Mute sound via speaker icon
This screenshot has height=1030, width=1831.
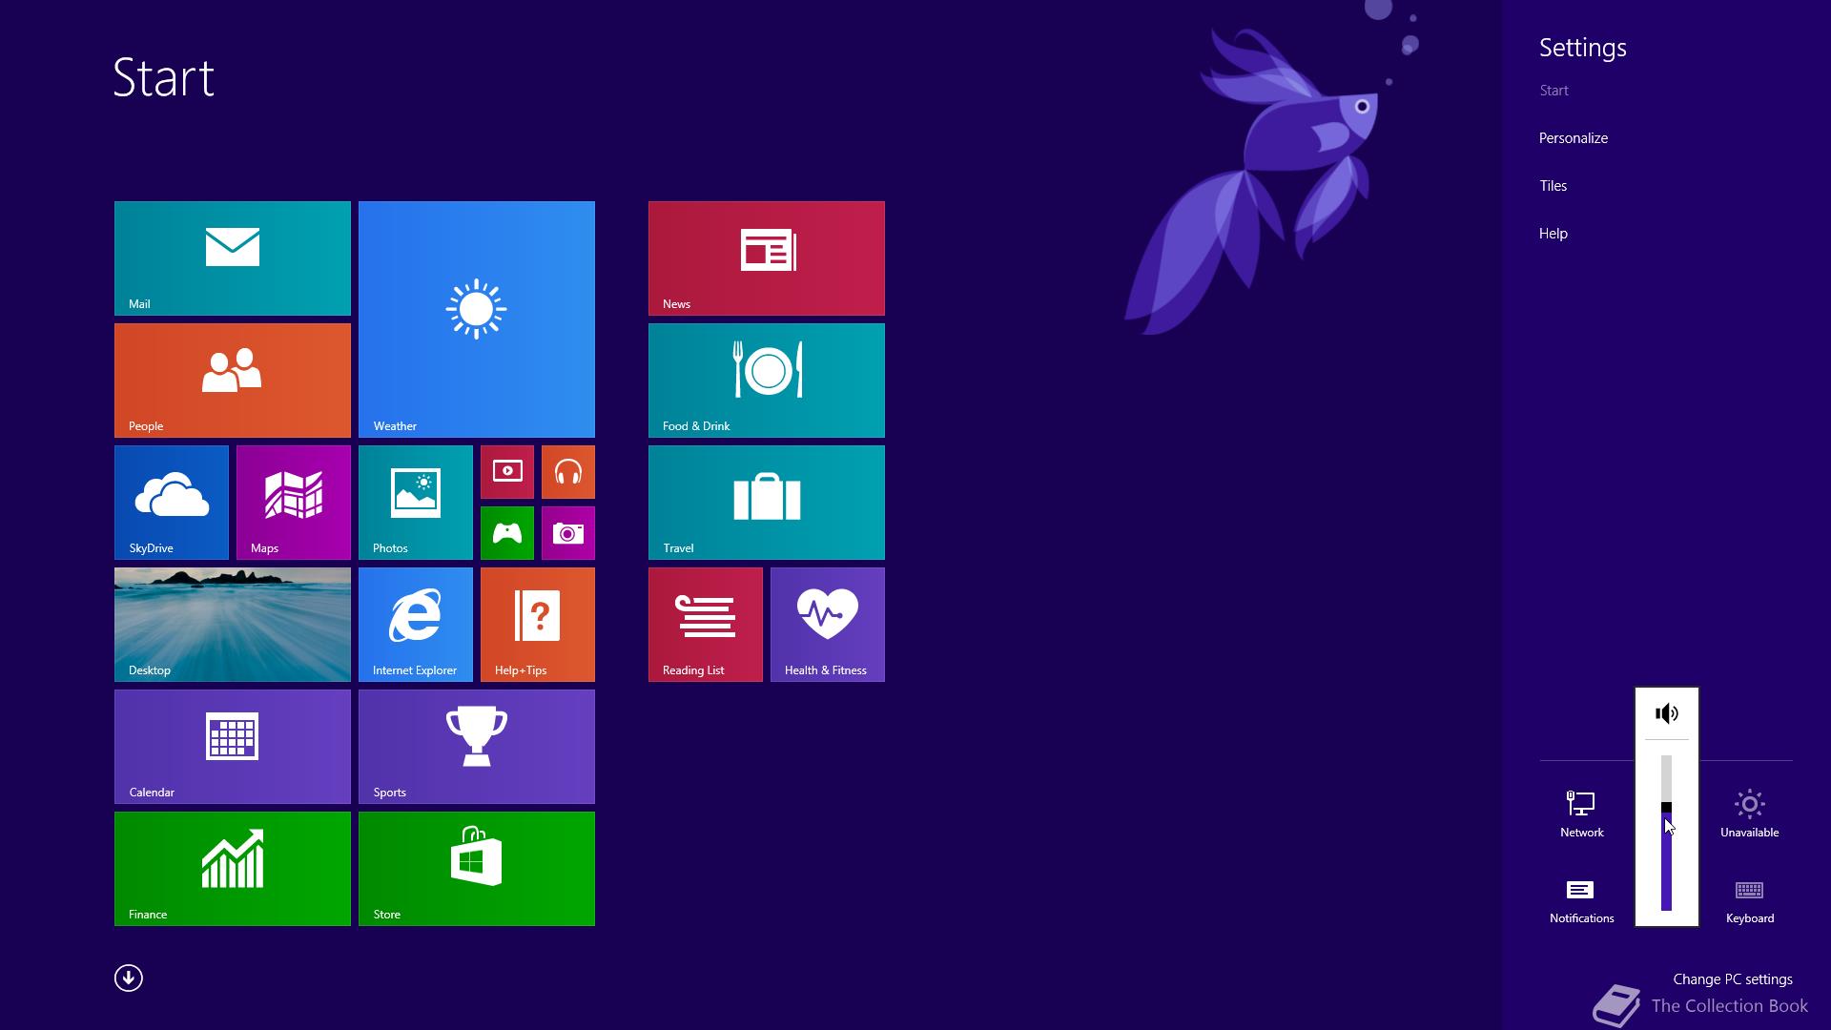(1667, 713)
